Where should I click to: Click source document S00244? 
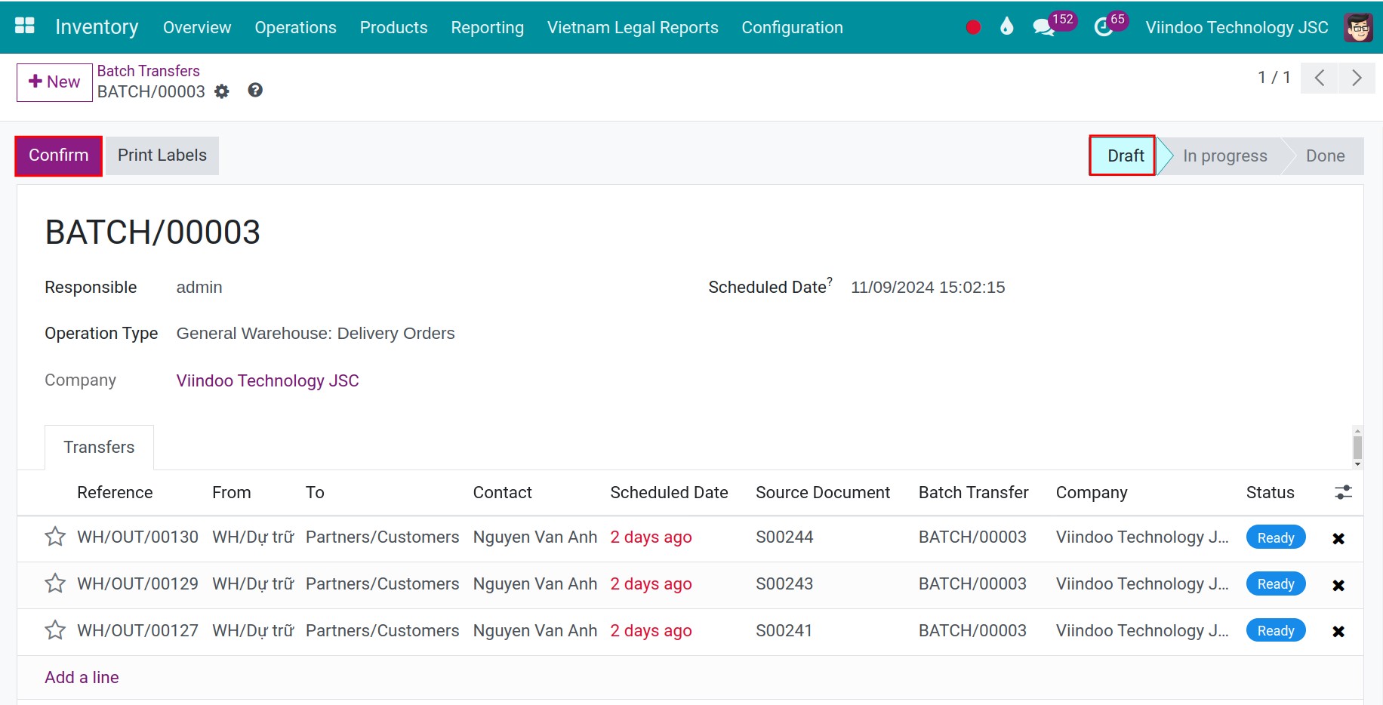tap(784, 537)
